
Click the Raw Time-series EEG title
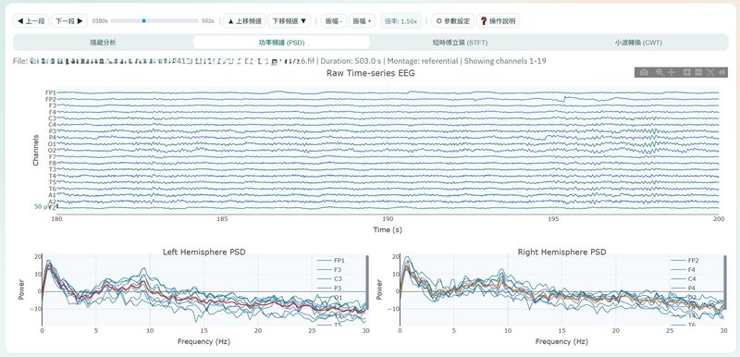pyautogui.click(x=371, y=73)
